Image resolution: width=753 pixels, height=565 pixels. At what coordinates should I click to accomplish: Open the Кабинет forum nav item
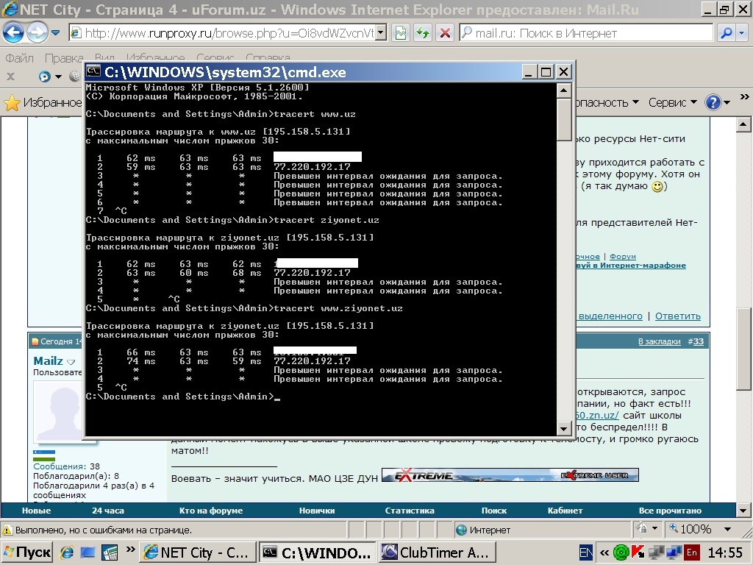pos(565,511)
